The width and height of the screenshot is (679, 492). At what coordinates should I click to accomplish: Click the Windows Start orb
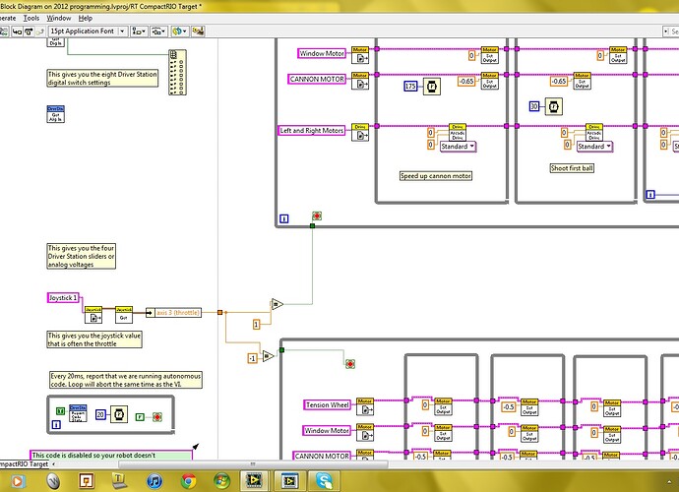click(x=221, y=481)
